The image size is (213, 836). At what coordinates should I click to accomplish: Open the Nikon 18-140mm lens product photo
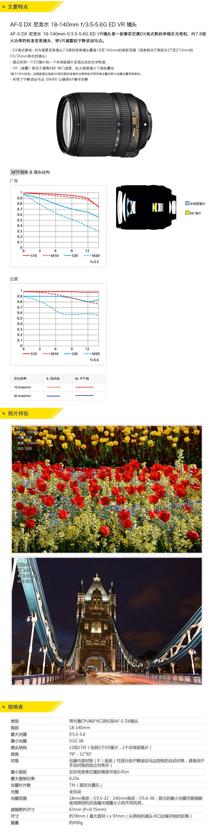[104, 125]
